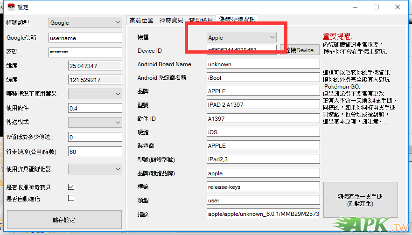The image size is (412, 235).
Task: Click the 指紋 fingerprint field
Action: [x=263, y=214]
